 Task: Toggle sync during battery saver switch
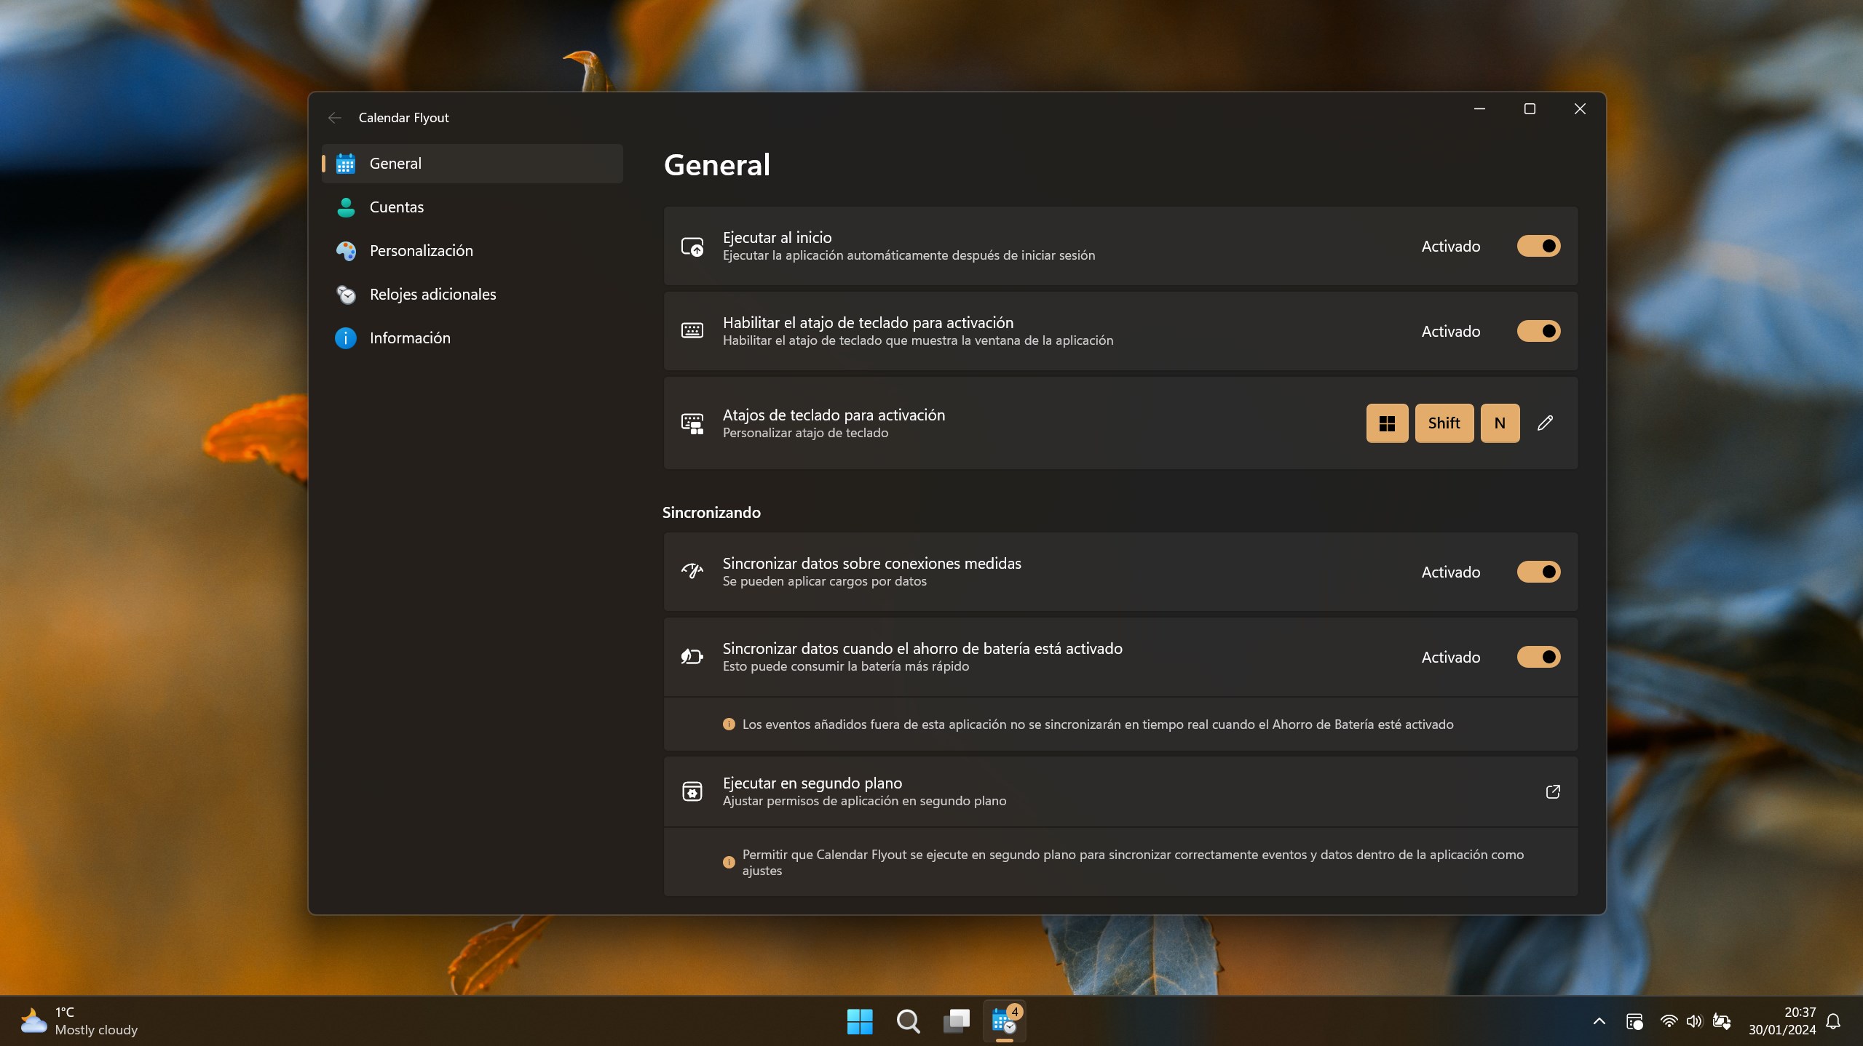click(x=1538, y=657)
